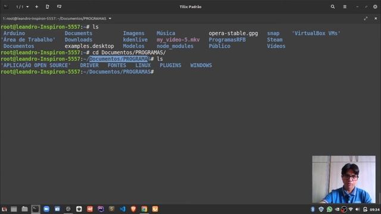Click the PLUGINS directory name
The width and height of the screenshot is (381, 214).
tap(170, 65)
